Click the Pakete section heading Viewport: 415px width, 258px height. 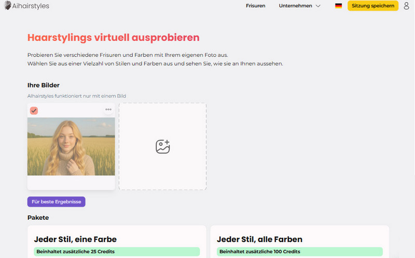point(38,218)
